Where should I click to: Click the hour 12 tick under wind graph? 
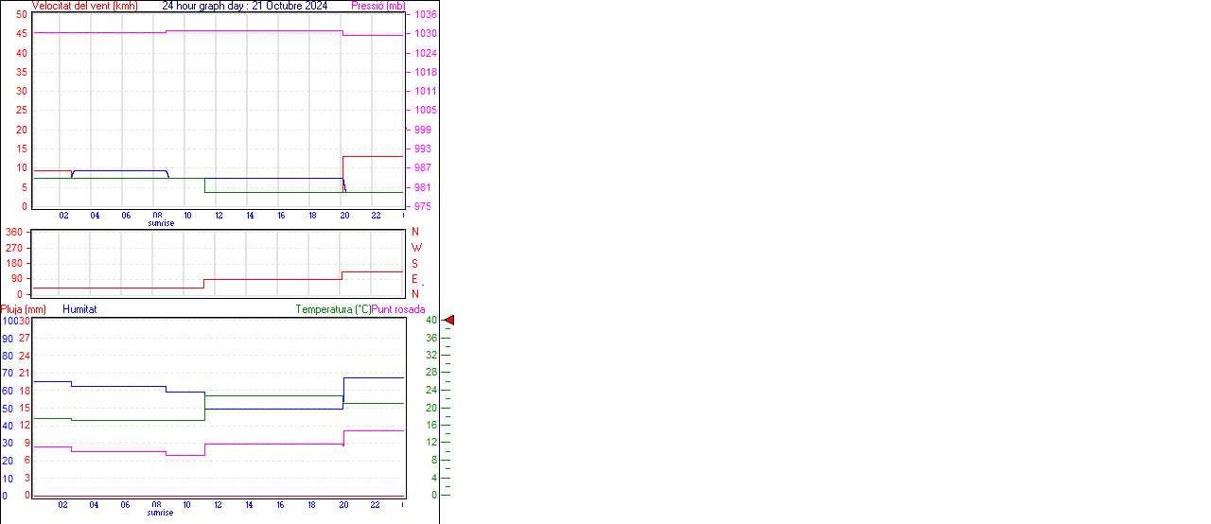219,216
